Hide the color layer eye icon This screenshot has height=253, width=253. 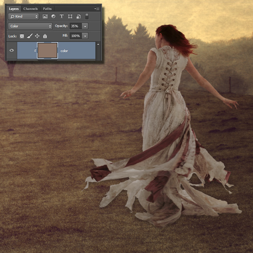click(12, 50)
